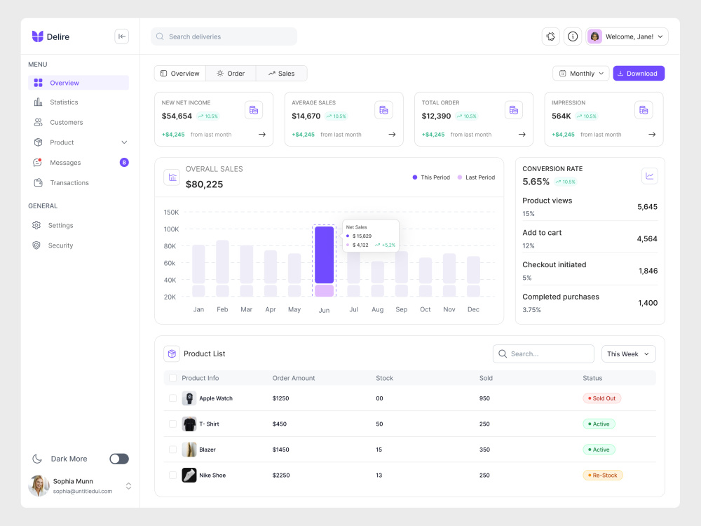The height and width of the screenshot is (526, 701).
Task: Click the highlighted Jun purple bar
Action: click(324, 255)
